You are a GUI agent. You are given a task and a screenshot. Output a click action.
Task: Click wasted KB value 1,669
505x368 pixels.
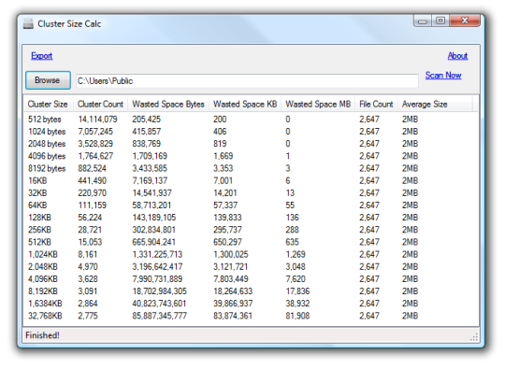(223, 156)
